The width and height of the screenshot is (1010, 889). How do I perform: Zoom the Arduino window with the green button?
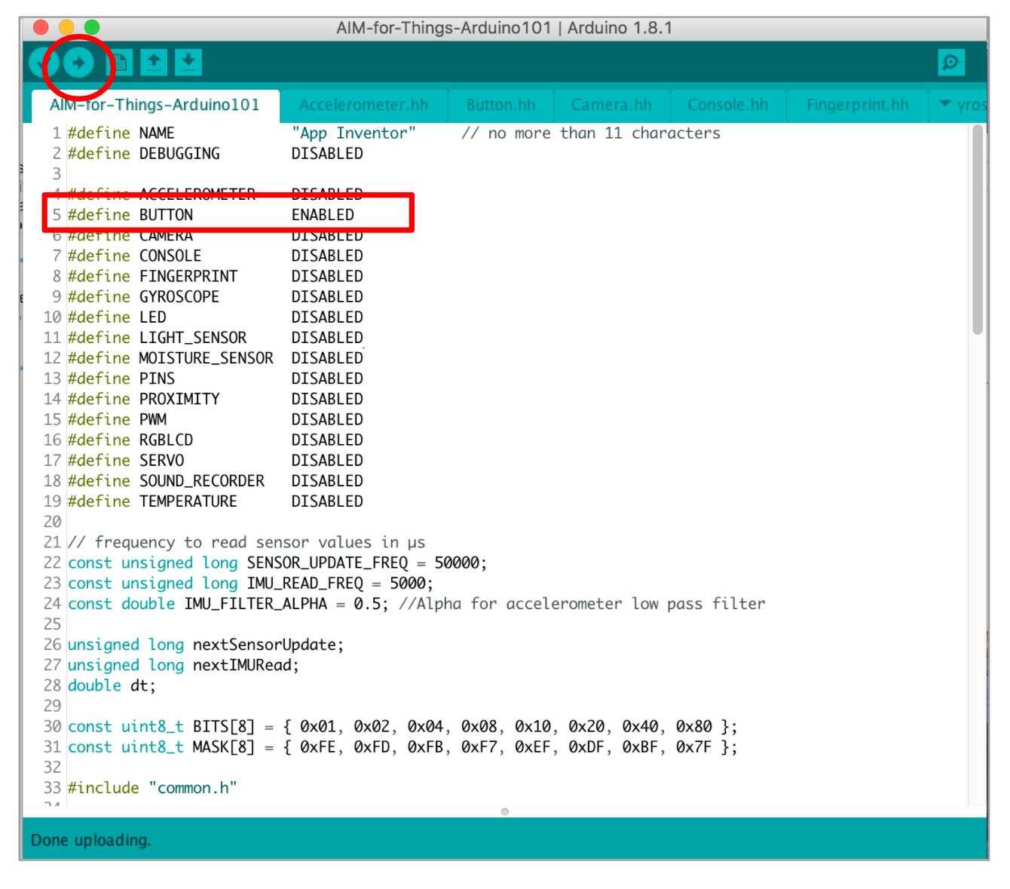click(x=91, y=28)
